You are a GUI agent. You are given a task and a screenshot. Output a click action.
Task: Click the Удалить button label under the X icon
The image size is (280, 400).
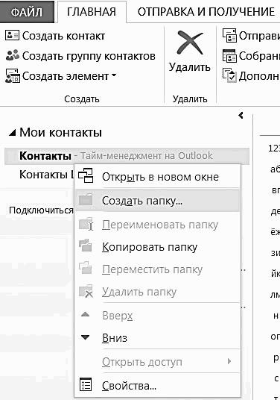(190, 67)
